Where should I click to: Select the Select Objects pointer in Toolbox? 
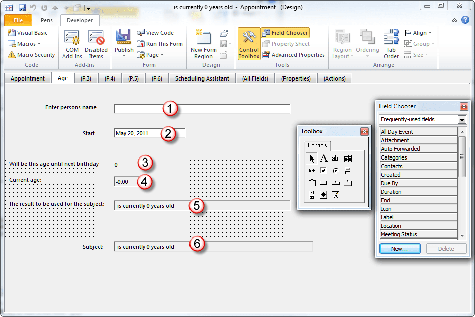[x=312, y=158]
